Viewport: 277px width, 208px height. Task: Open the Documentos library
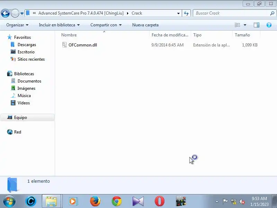point(29,81)
